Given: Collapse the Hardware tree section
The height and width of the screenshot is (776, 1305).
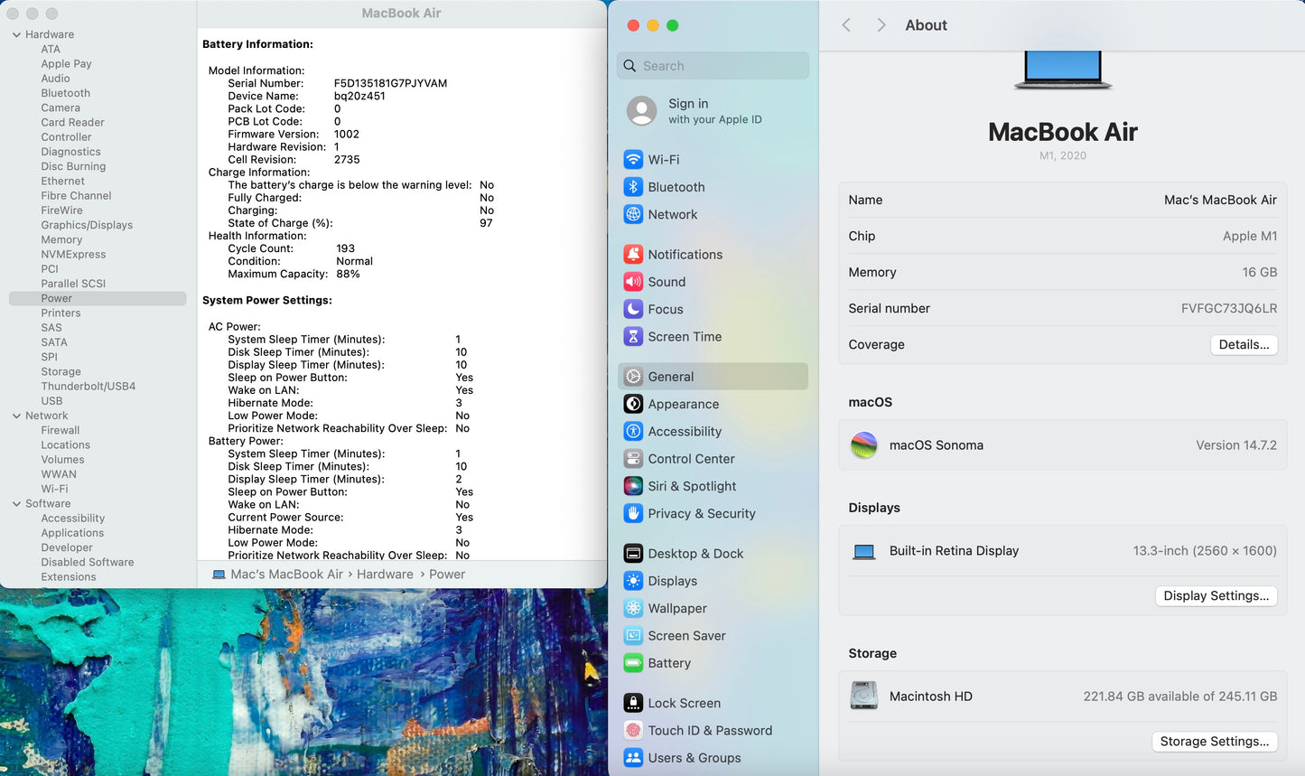Looking at the screenshot, I should click(x=16, y=35).
